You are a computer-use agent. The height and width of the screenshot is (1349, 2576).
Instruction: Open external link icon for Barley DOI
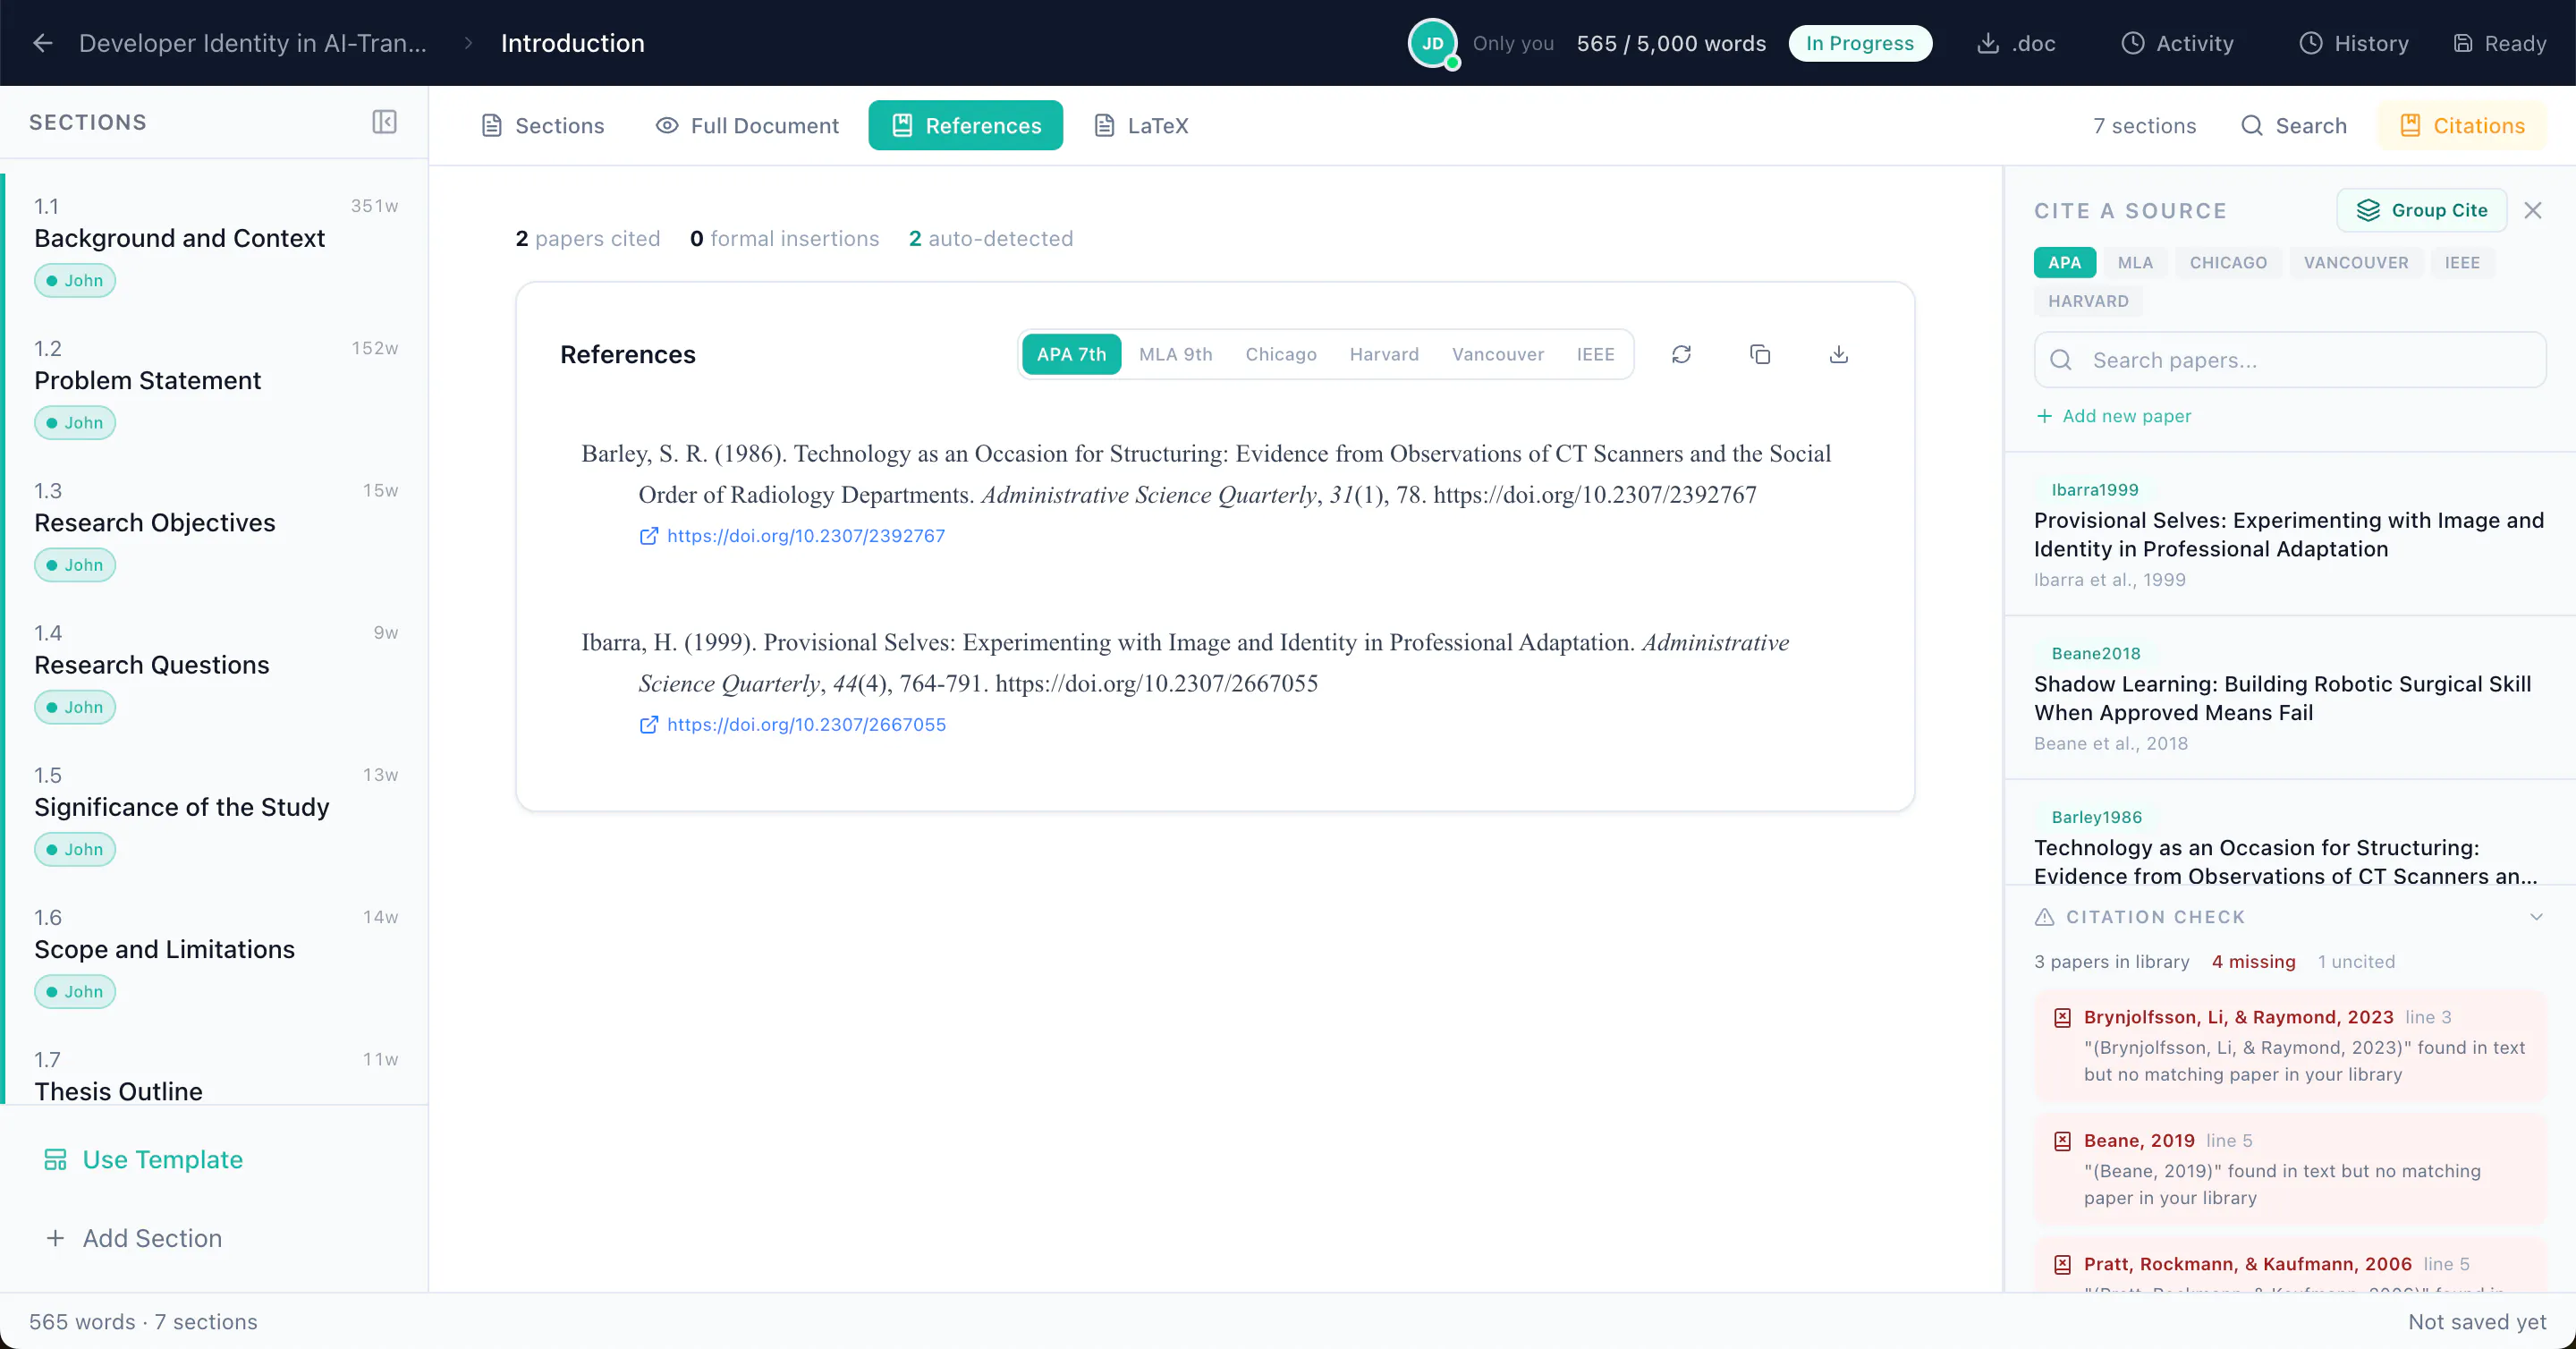point(649,536)
